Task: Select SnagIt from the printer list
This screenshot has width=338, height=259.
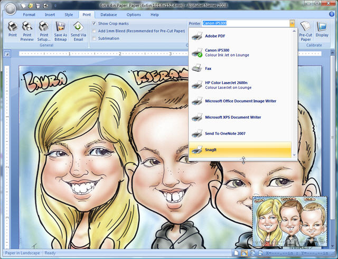Action: click(240, 150)
